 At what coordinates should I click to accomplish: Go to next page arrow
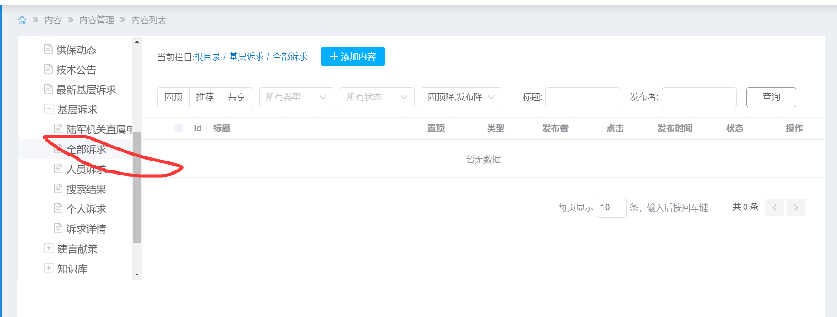(x=796, y=208)
